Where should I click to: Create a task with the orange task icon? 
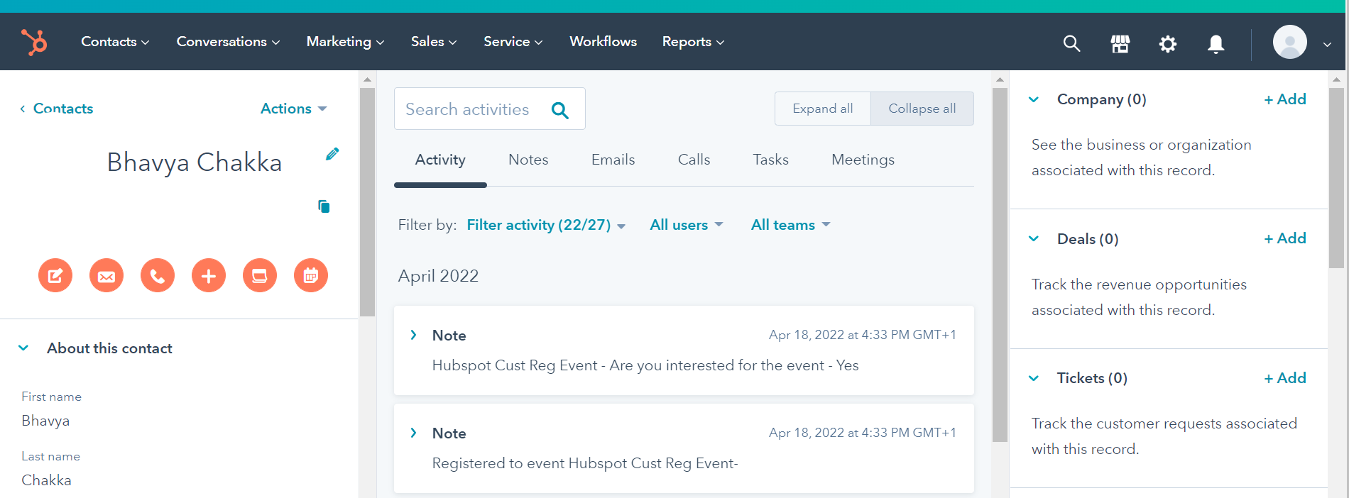260,275
